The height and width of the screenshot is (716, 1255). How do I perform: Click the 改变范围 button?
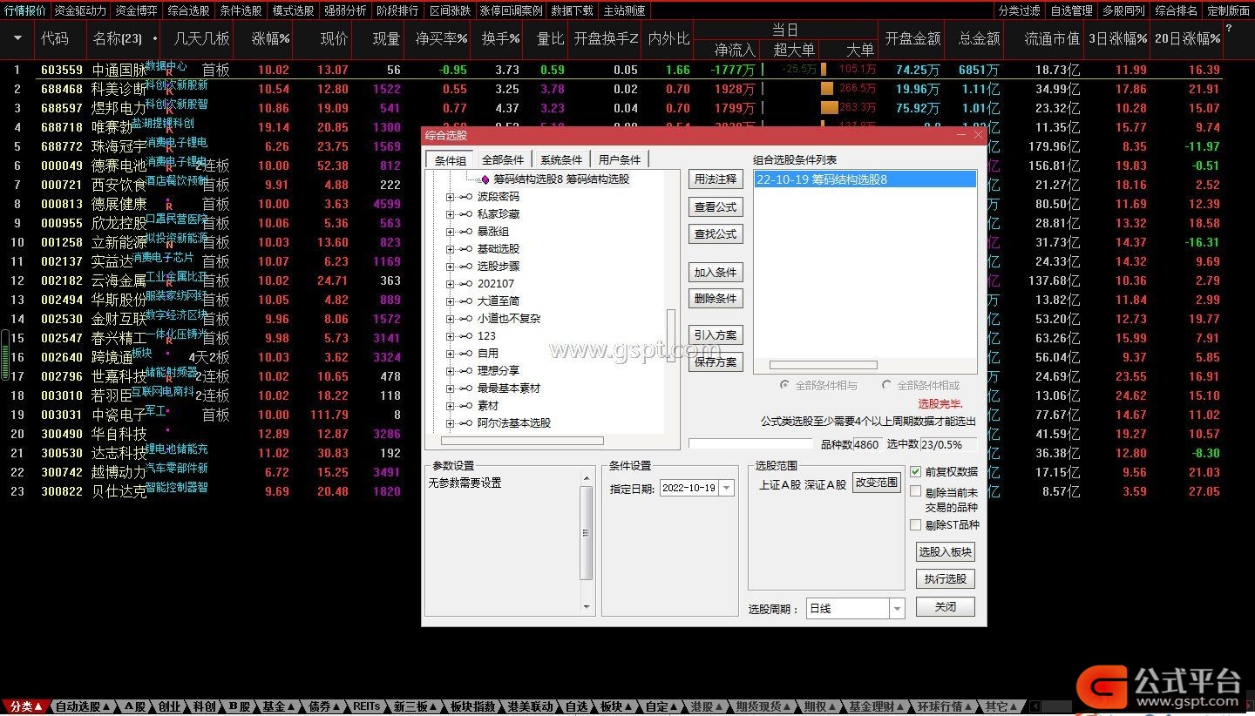click(876, 483)
